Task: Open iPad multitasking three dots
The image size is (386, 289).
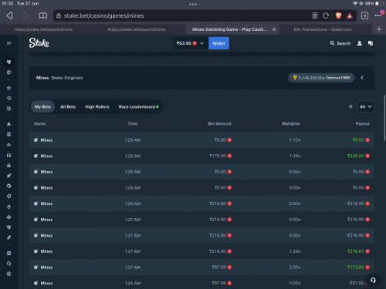Action: (x=193, y=4)
